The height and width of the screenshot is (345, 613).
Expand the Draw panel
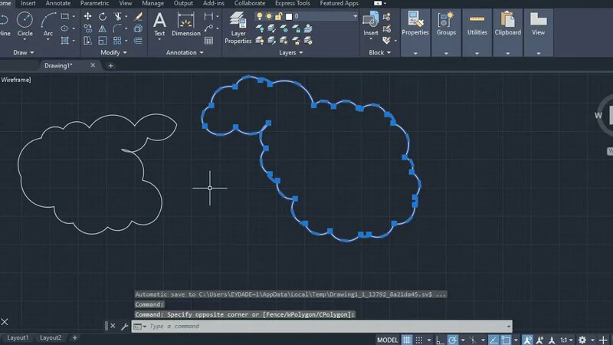pyautogui.click(x=24, y=52)
